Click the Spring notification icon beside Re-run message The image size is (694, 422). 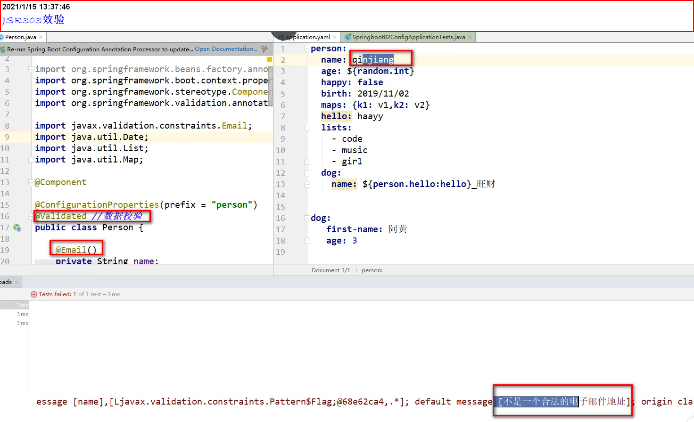click(x=2, y=49)
